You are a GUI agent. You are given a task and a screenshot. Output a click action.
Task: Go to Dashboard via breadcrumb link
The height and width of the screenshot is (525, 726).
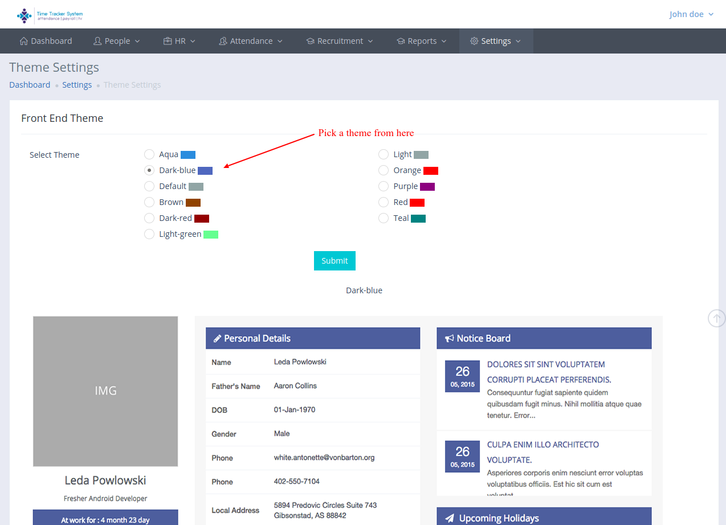(30, 85)
